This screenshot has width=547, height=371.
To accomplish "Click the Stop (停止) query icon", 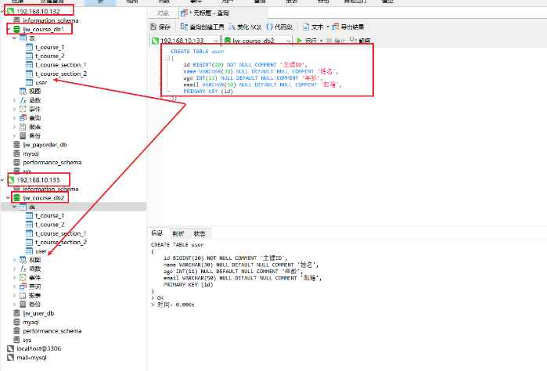I will pyautogui.click(x=329, y=41).
